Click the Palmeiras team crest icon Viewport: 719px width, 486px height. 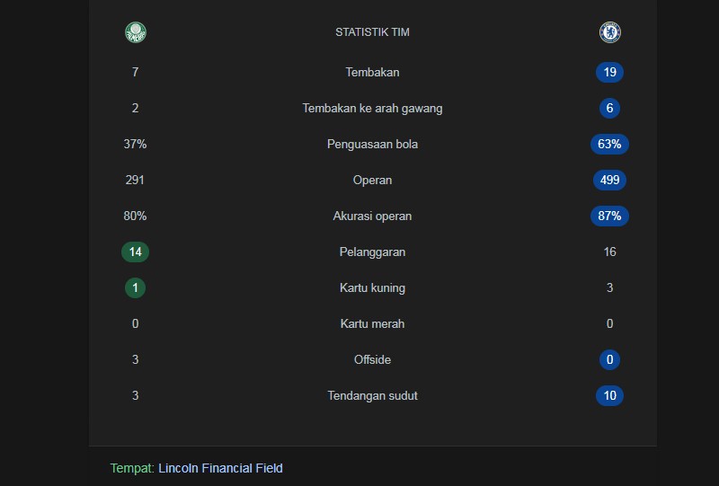[136, 32]
